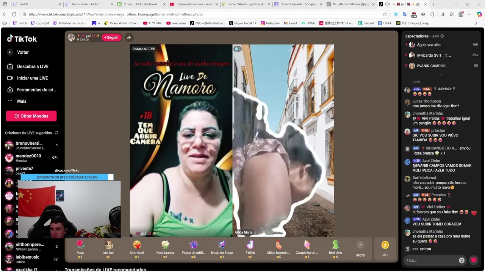Click the Espectadores info icon

442,36
